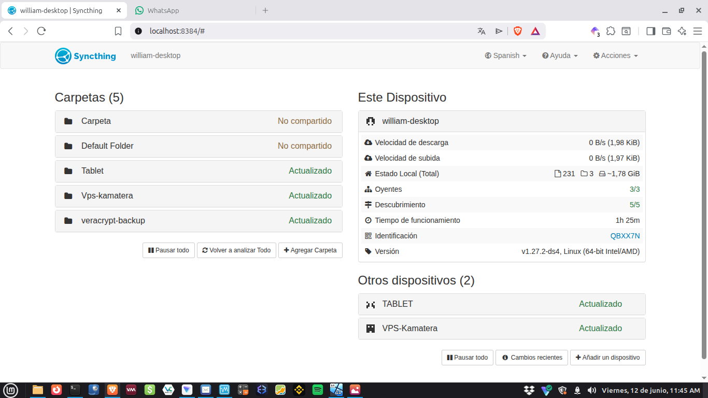Expand the Tablet folder row
The height and width of the screenshot is (398, 708).
pyautogui.click(x=199, y=171)
